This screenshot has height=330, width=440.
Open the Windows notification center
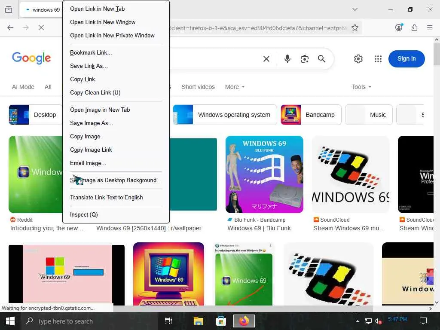pyautogui.click(x=423, y=321)
